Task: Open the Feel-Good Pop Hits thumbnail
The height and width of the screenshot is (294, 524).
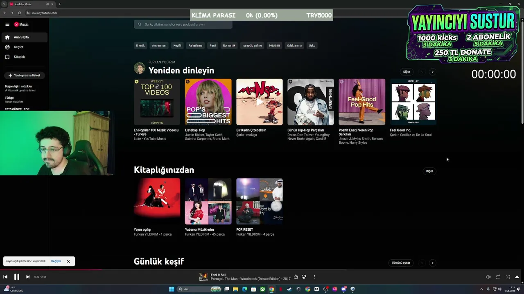Action: [x=362, y=102]
